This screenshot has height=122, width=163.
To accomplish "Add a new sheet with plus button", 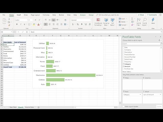I will [x=39, y=107].
